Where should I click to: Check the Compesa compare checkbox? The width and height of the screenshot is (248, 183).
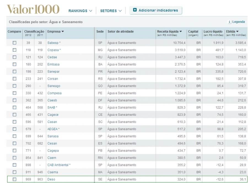[14, 93]
